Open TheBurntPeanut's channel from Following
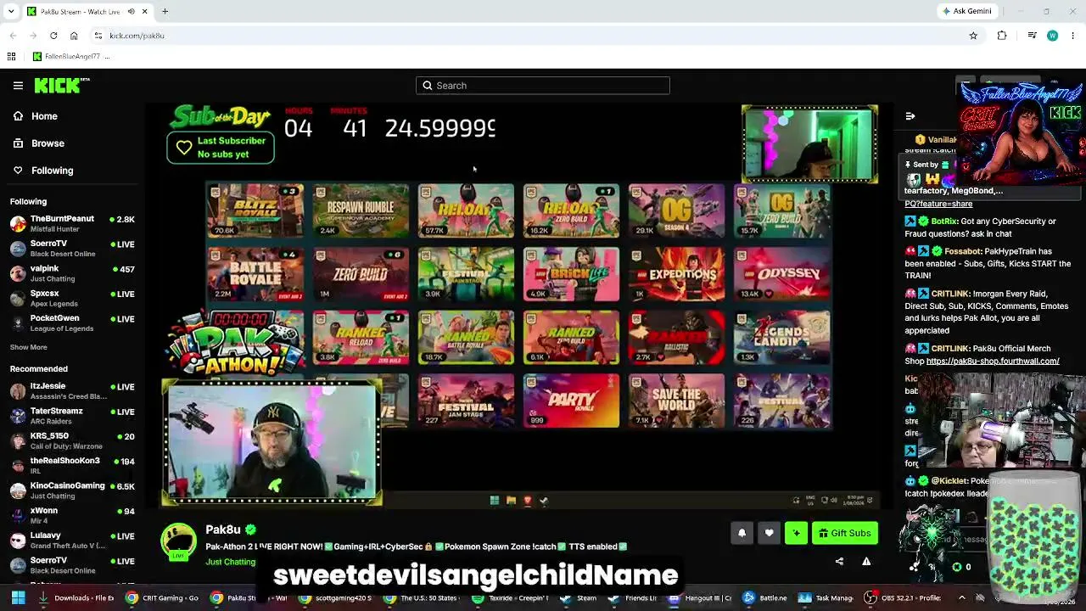This screenshot has width=1086, height=611. click(x=72, y=223)
